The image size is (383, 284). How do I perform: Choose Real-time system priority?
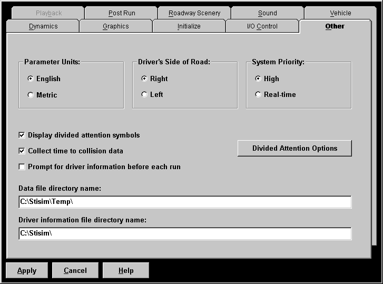point(258,95)
